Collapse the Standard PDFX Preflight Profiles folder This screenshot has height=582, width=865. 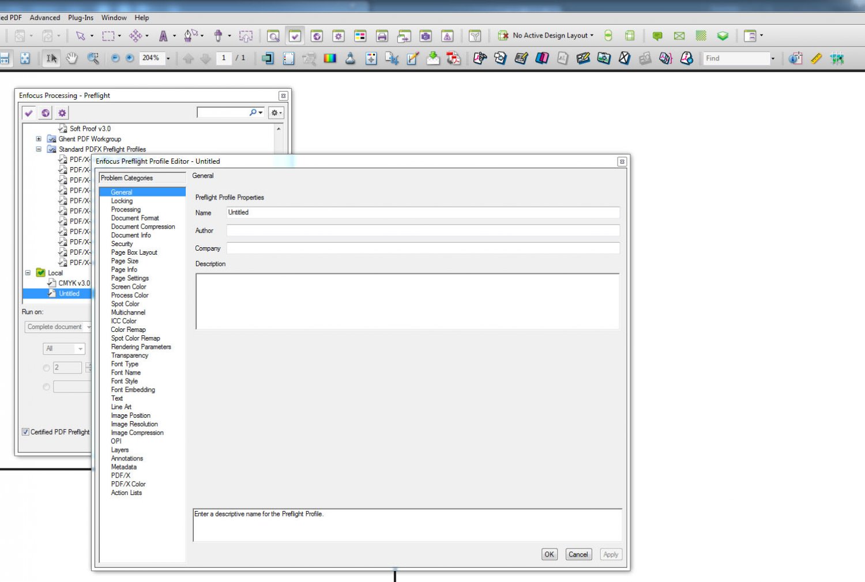(39, 149)
